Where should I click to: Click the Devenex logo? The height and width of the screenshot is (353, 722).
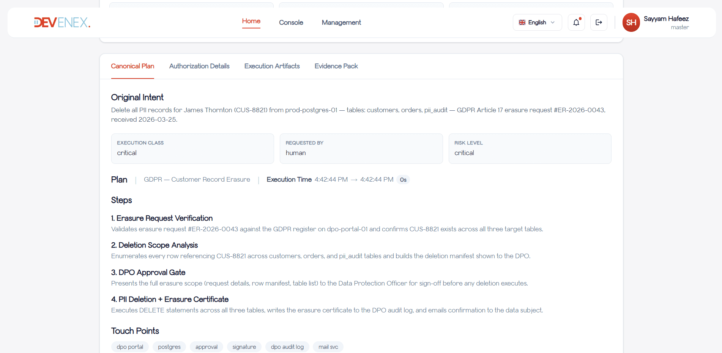point(62,22)
